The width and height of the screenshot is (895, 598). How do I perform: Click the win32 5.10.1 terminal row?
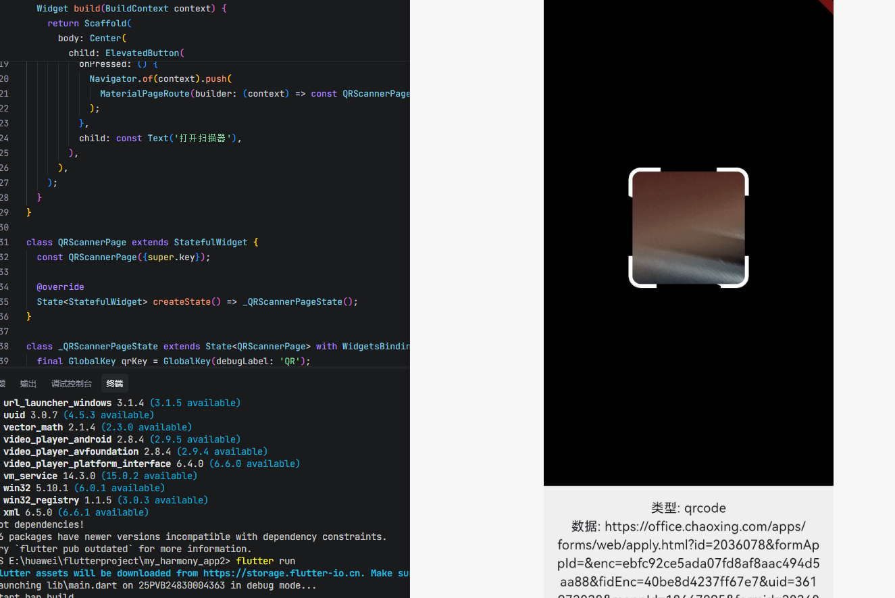click(x=84, y=488)
